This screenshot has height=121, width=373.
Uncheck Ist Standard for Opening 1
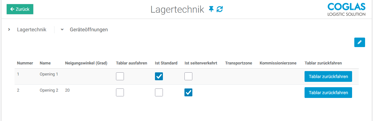159,76
